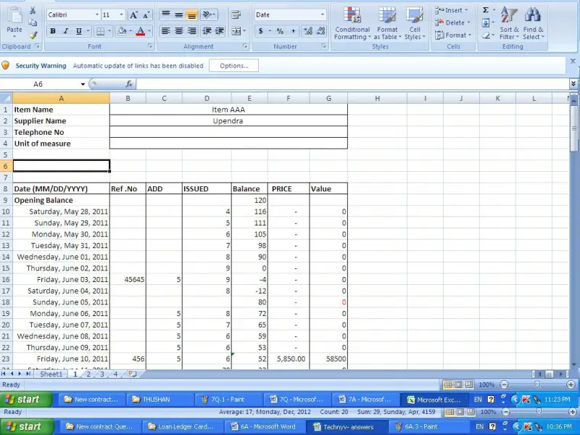Viewport: 580px width, 435px height.
Task: Click the Insert Function fx icon
Action: [x=129, y=84]
